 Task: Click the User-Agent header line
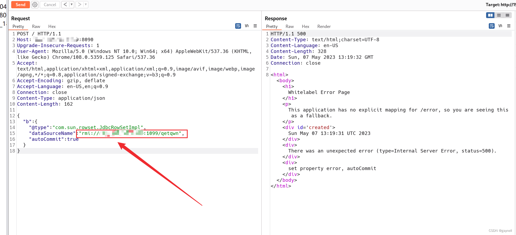tap(134, 54)
